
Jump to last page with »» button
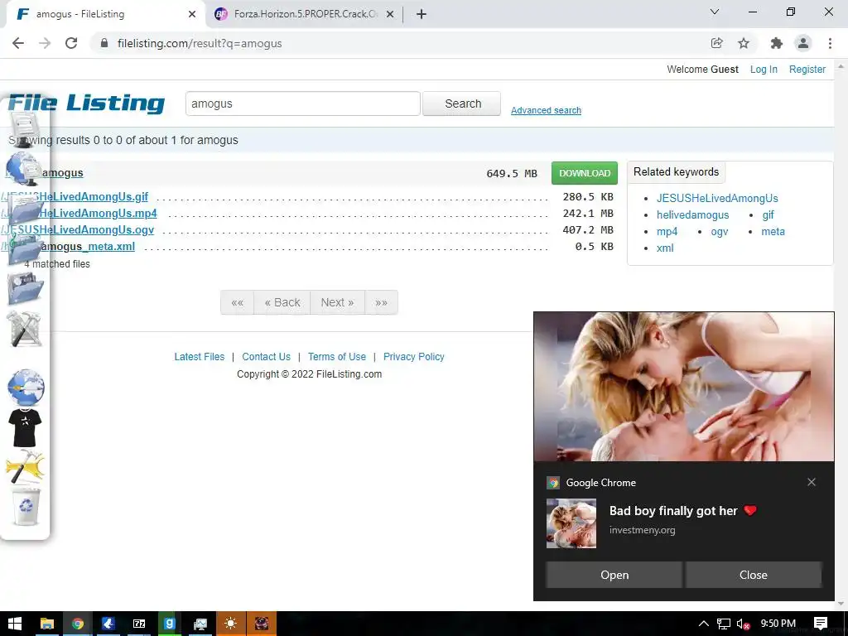(381, 302)
